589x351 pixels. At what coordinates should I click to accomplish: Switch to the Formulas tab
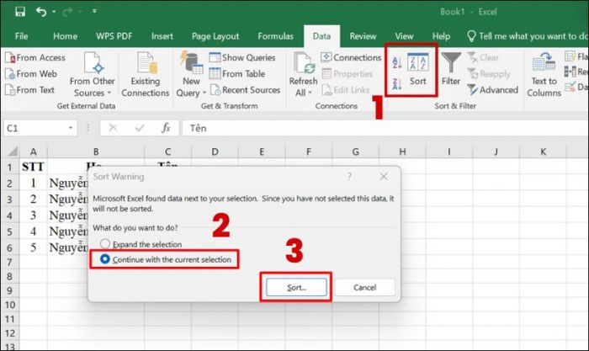275,36
